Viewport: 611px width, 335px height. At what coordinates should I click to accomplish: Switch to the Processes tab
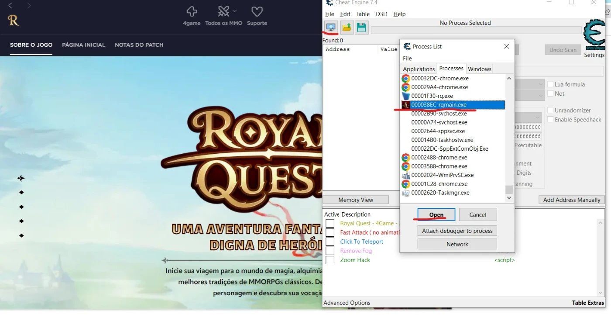[451, 68]
